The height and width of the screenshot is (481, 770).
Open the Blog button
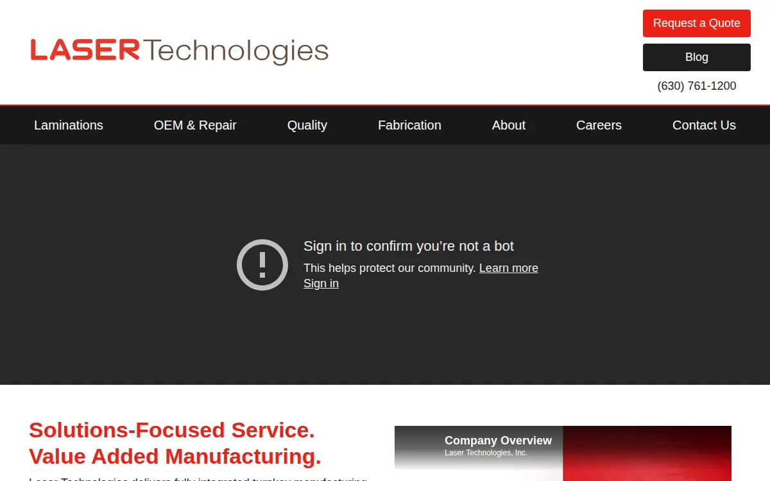pyautogui.click(x=697, y=57)
